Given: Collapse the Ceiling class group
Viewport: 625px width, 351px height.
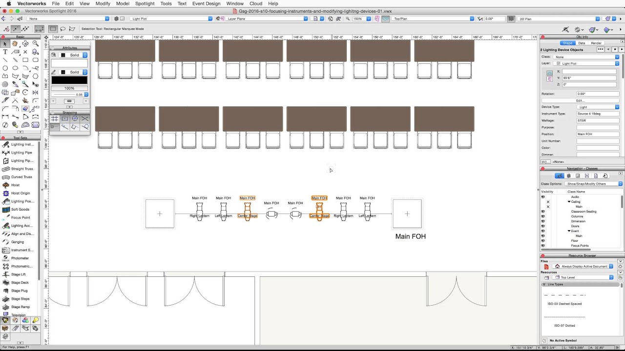Looking at the screenshot, I should [x=569, y=202].
